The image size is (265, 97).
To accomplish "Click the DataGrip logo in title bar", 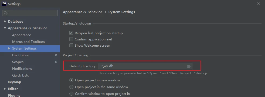I will tap(4, 4).
